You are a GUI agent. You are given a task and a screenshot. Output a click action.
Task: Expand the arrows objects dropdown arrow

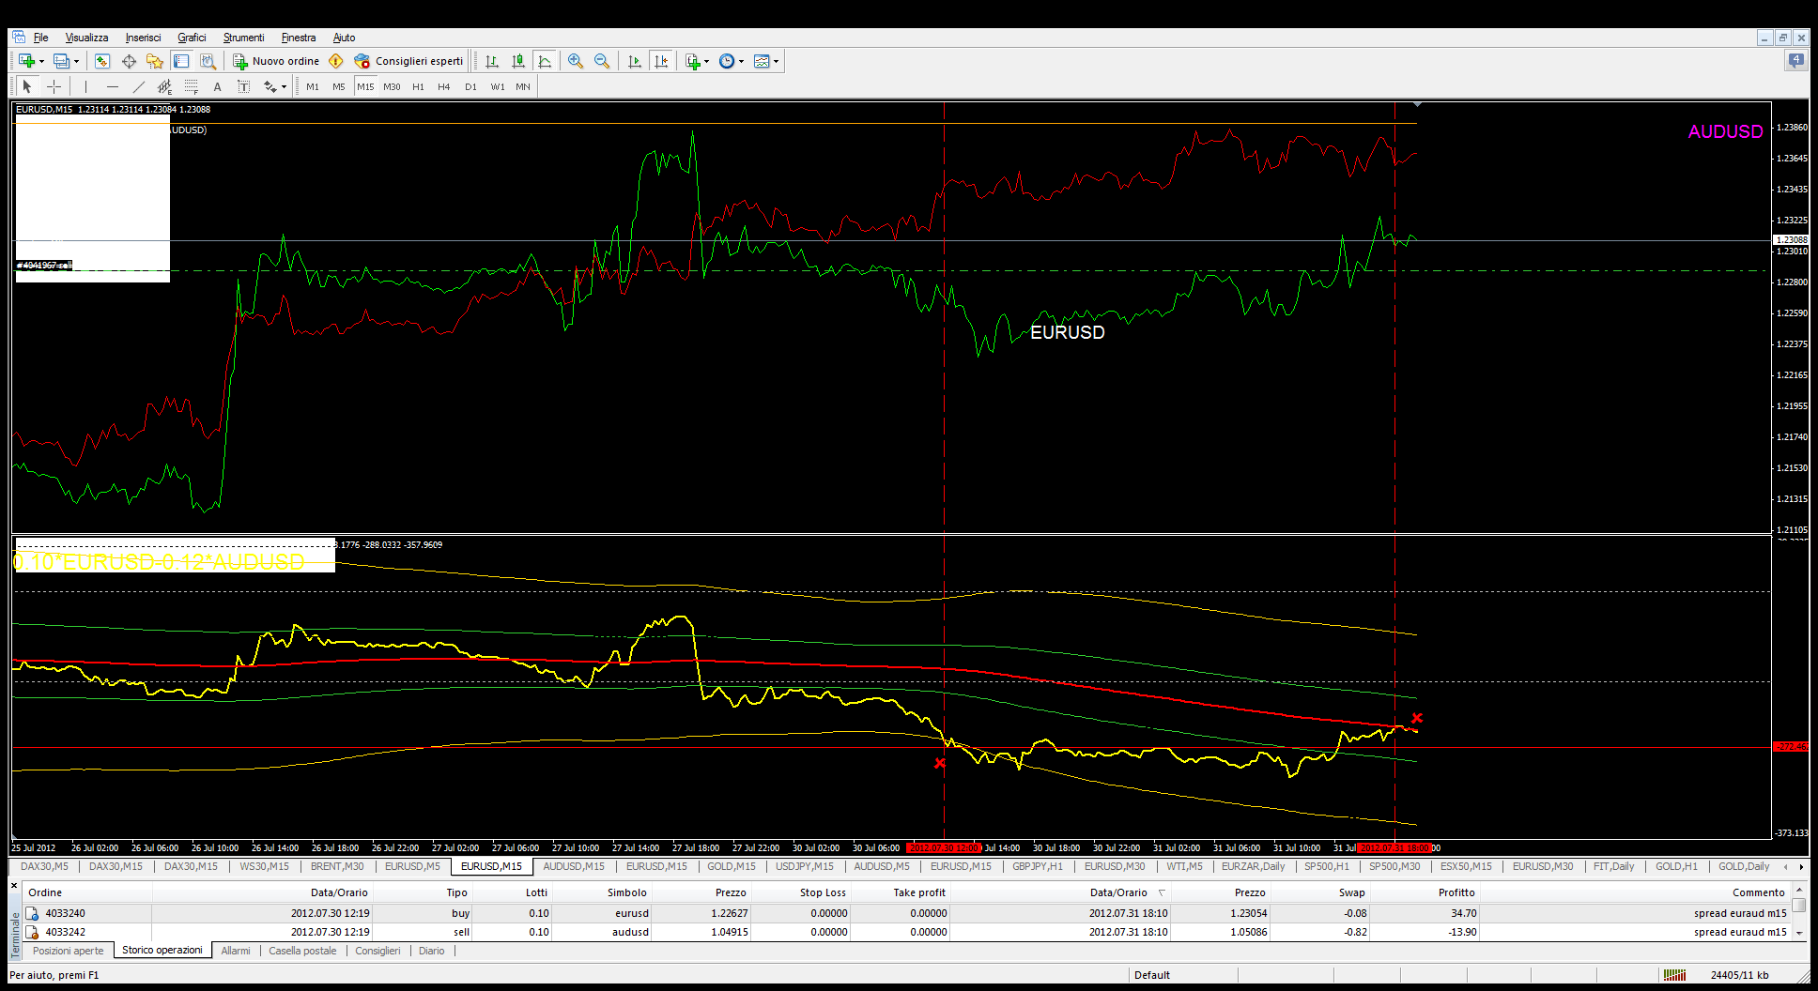point(284,86)
